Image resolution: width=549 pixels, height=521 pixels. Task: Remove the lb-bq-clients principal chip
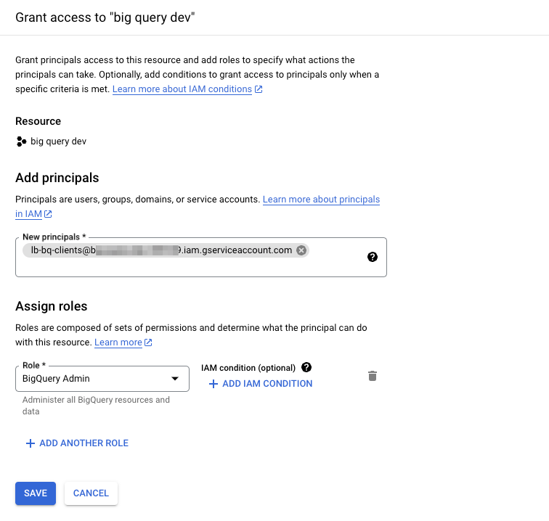[x=301, y=250]
